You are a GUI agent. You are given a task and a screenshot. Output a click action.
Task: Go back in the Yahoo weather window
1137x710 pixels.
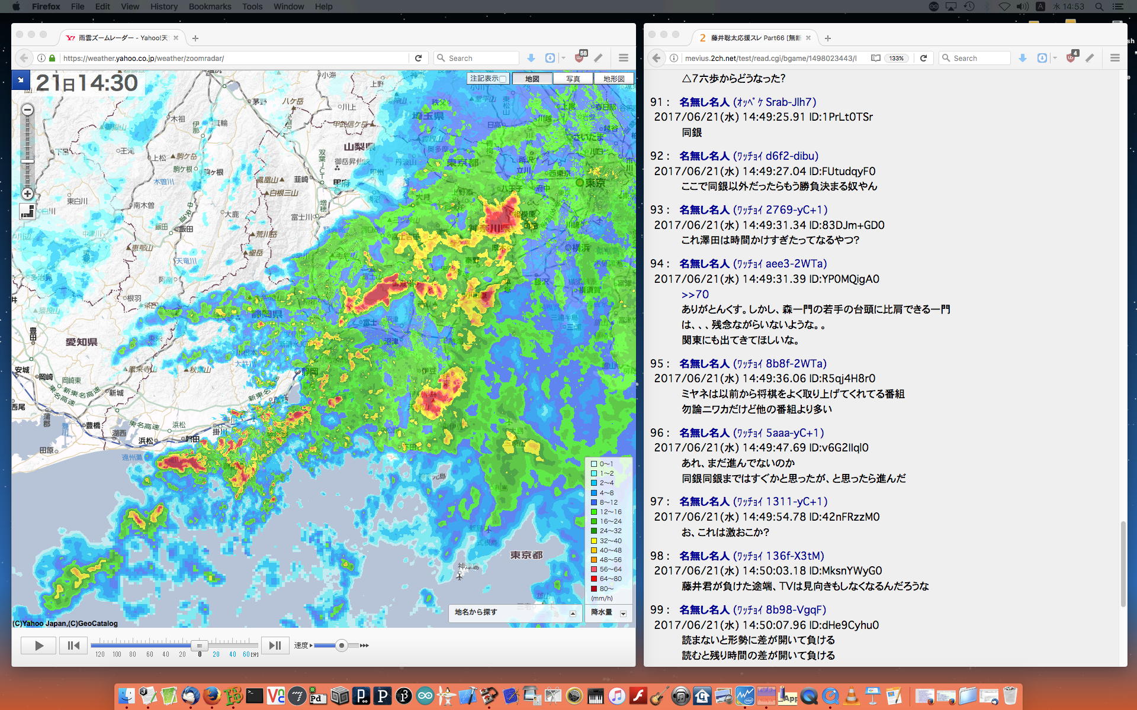(x=24, y=58)
